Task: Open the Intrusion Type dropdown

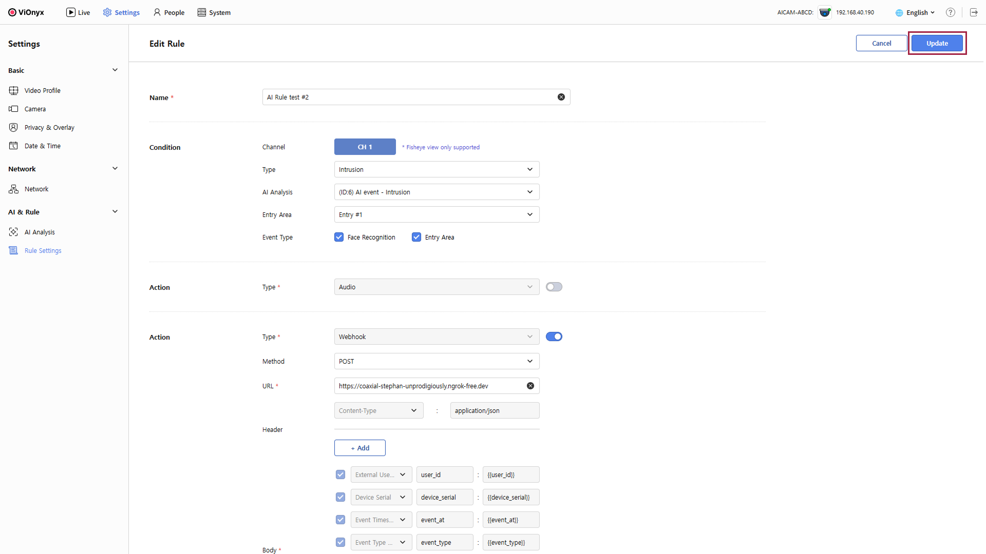Action: (437, 169)
